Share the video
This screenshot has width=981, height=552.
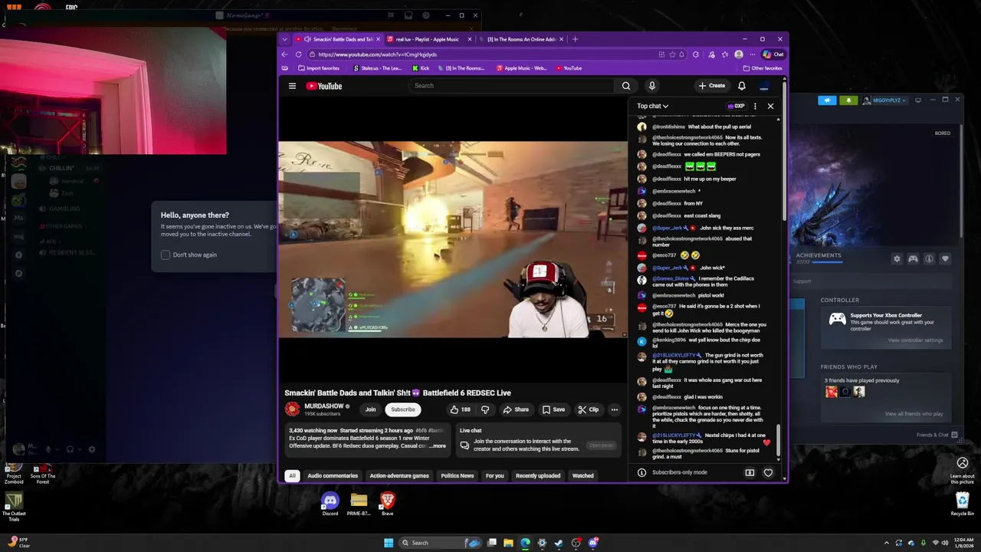(515, 409)
